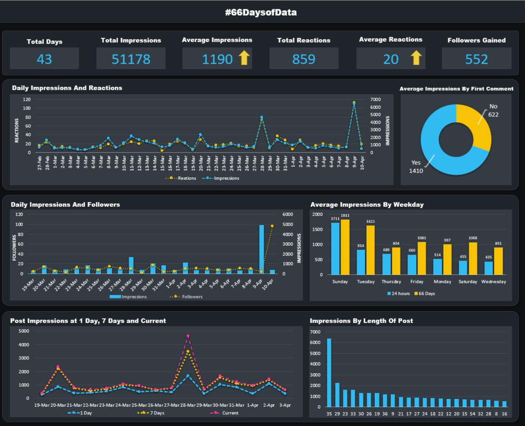The image size is (525, 426).
Task: Click the Tuesday bar labeled 1621
Action: [x=371, y=250]
